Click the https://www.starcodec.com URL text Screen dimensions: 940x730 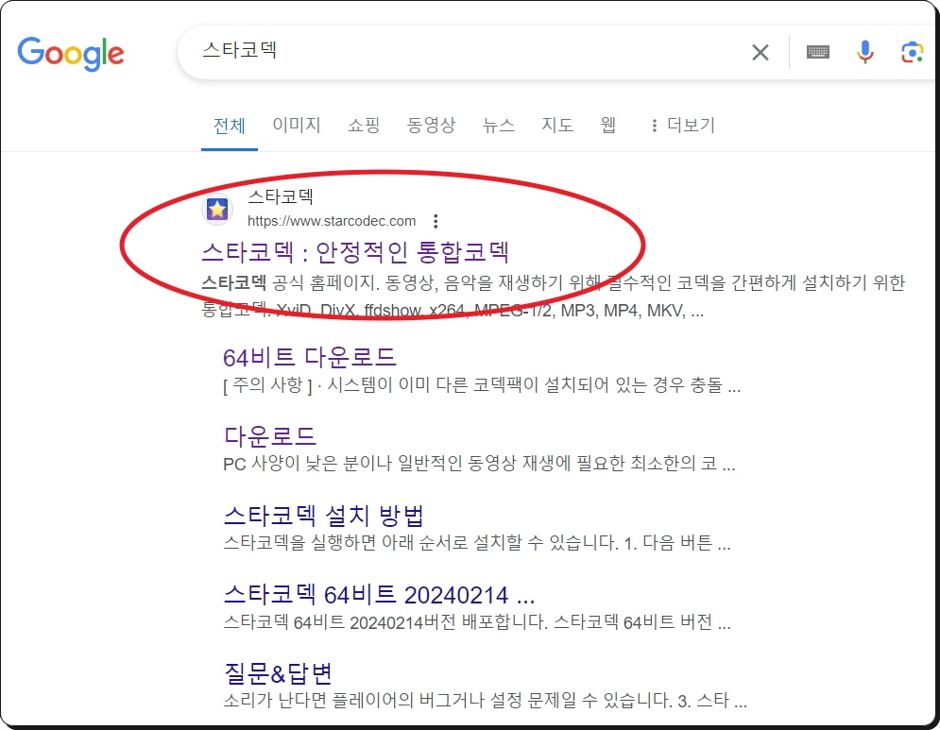pyautogui.click(x=332, y=221)
